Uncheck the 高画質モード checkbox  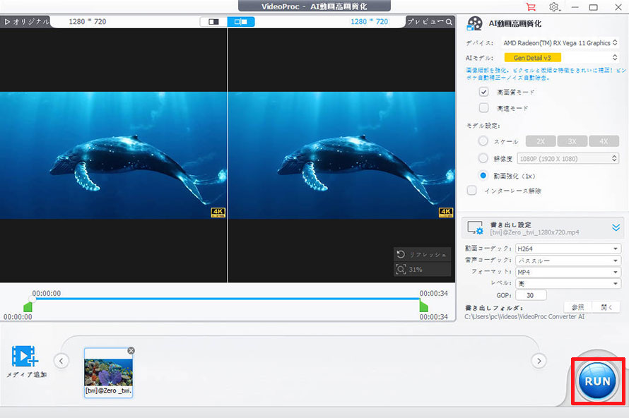pos(484,92)
